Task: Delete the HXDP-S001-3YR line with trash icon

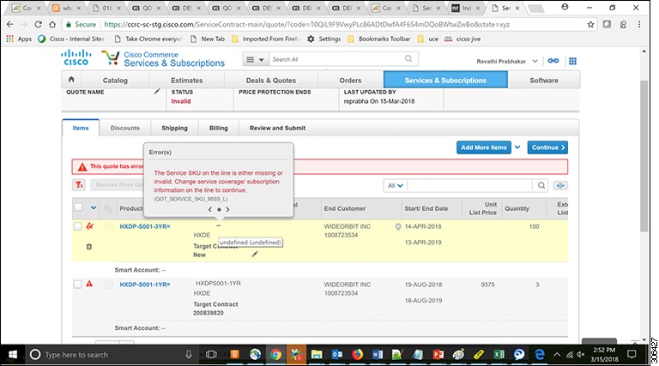Action: pos(89,246)
